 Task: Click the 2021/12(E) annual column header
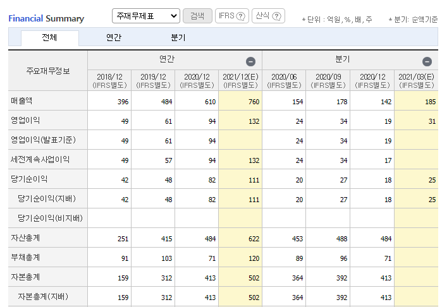[x=240, y=81]
